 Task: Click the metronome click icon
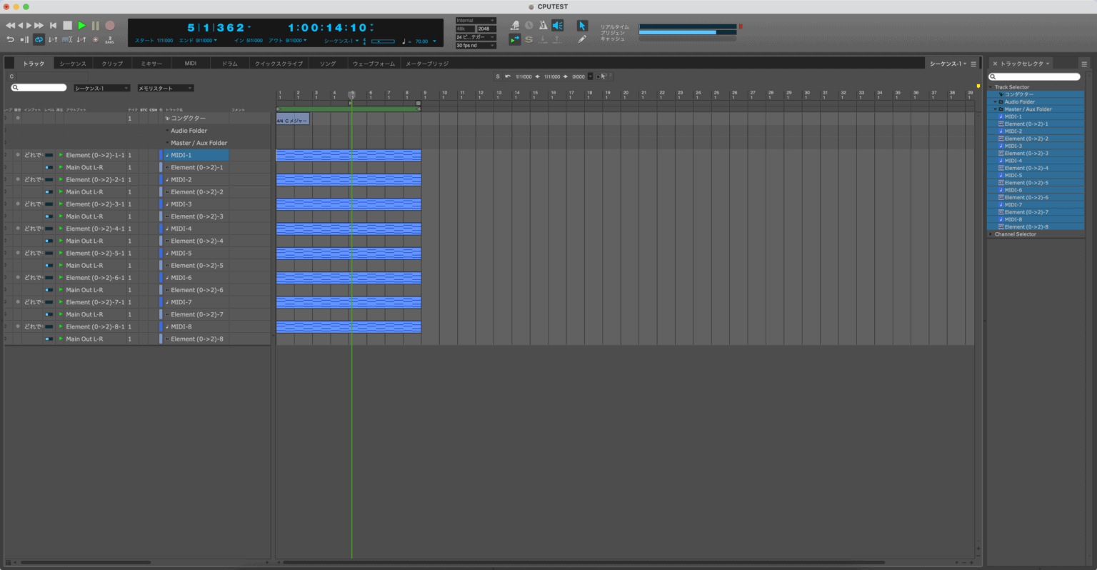click(x=543, y=26)
